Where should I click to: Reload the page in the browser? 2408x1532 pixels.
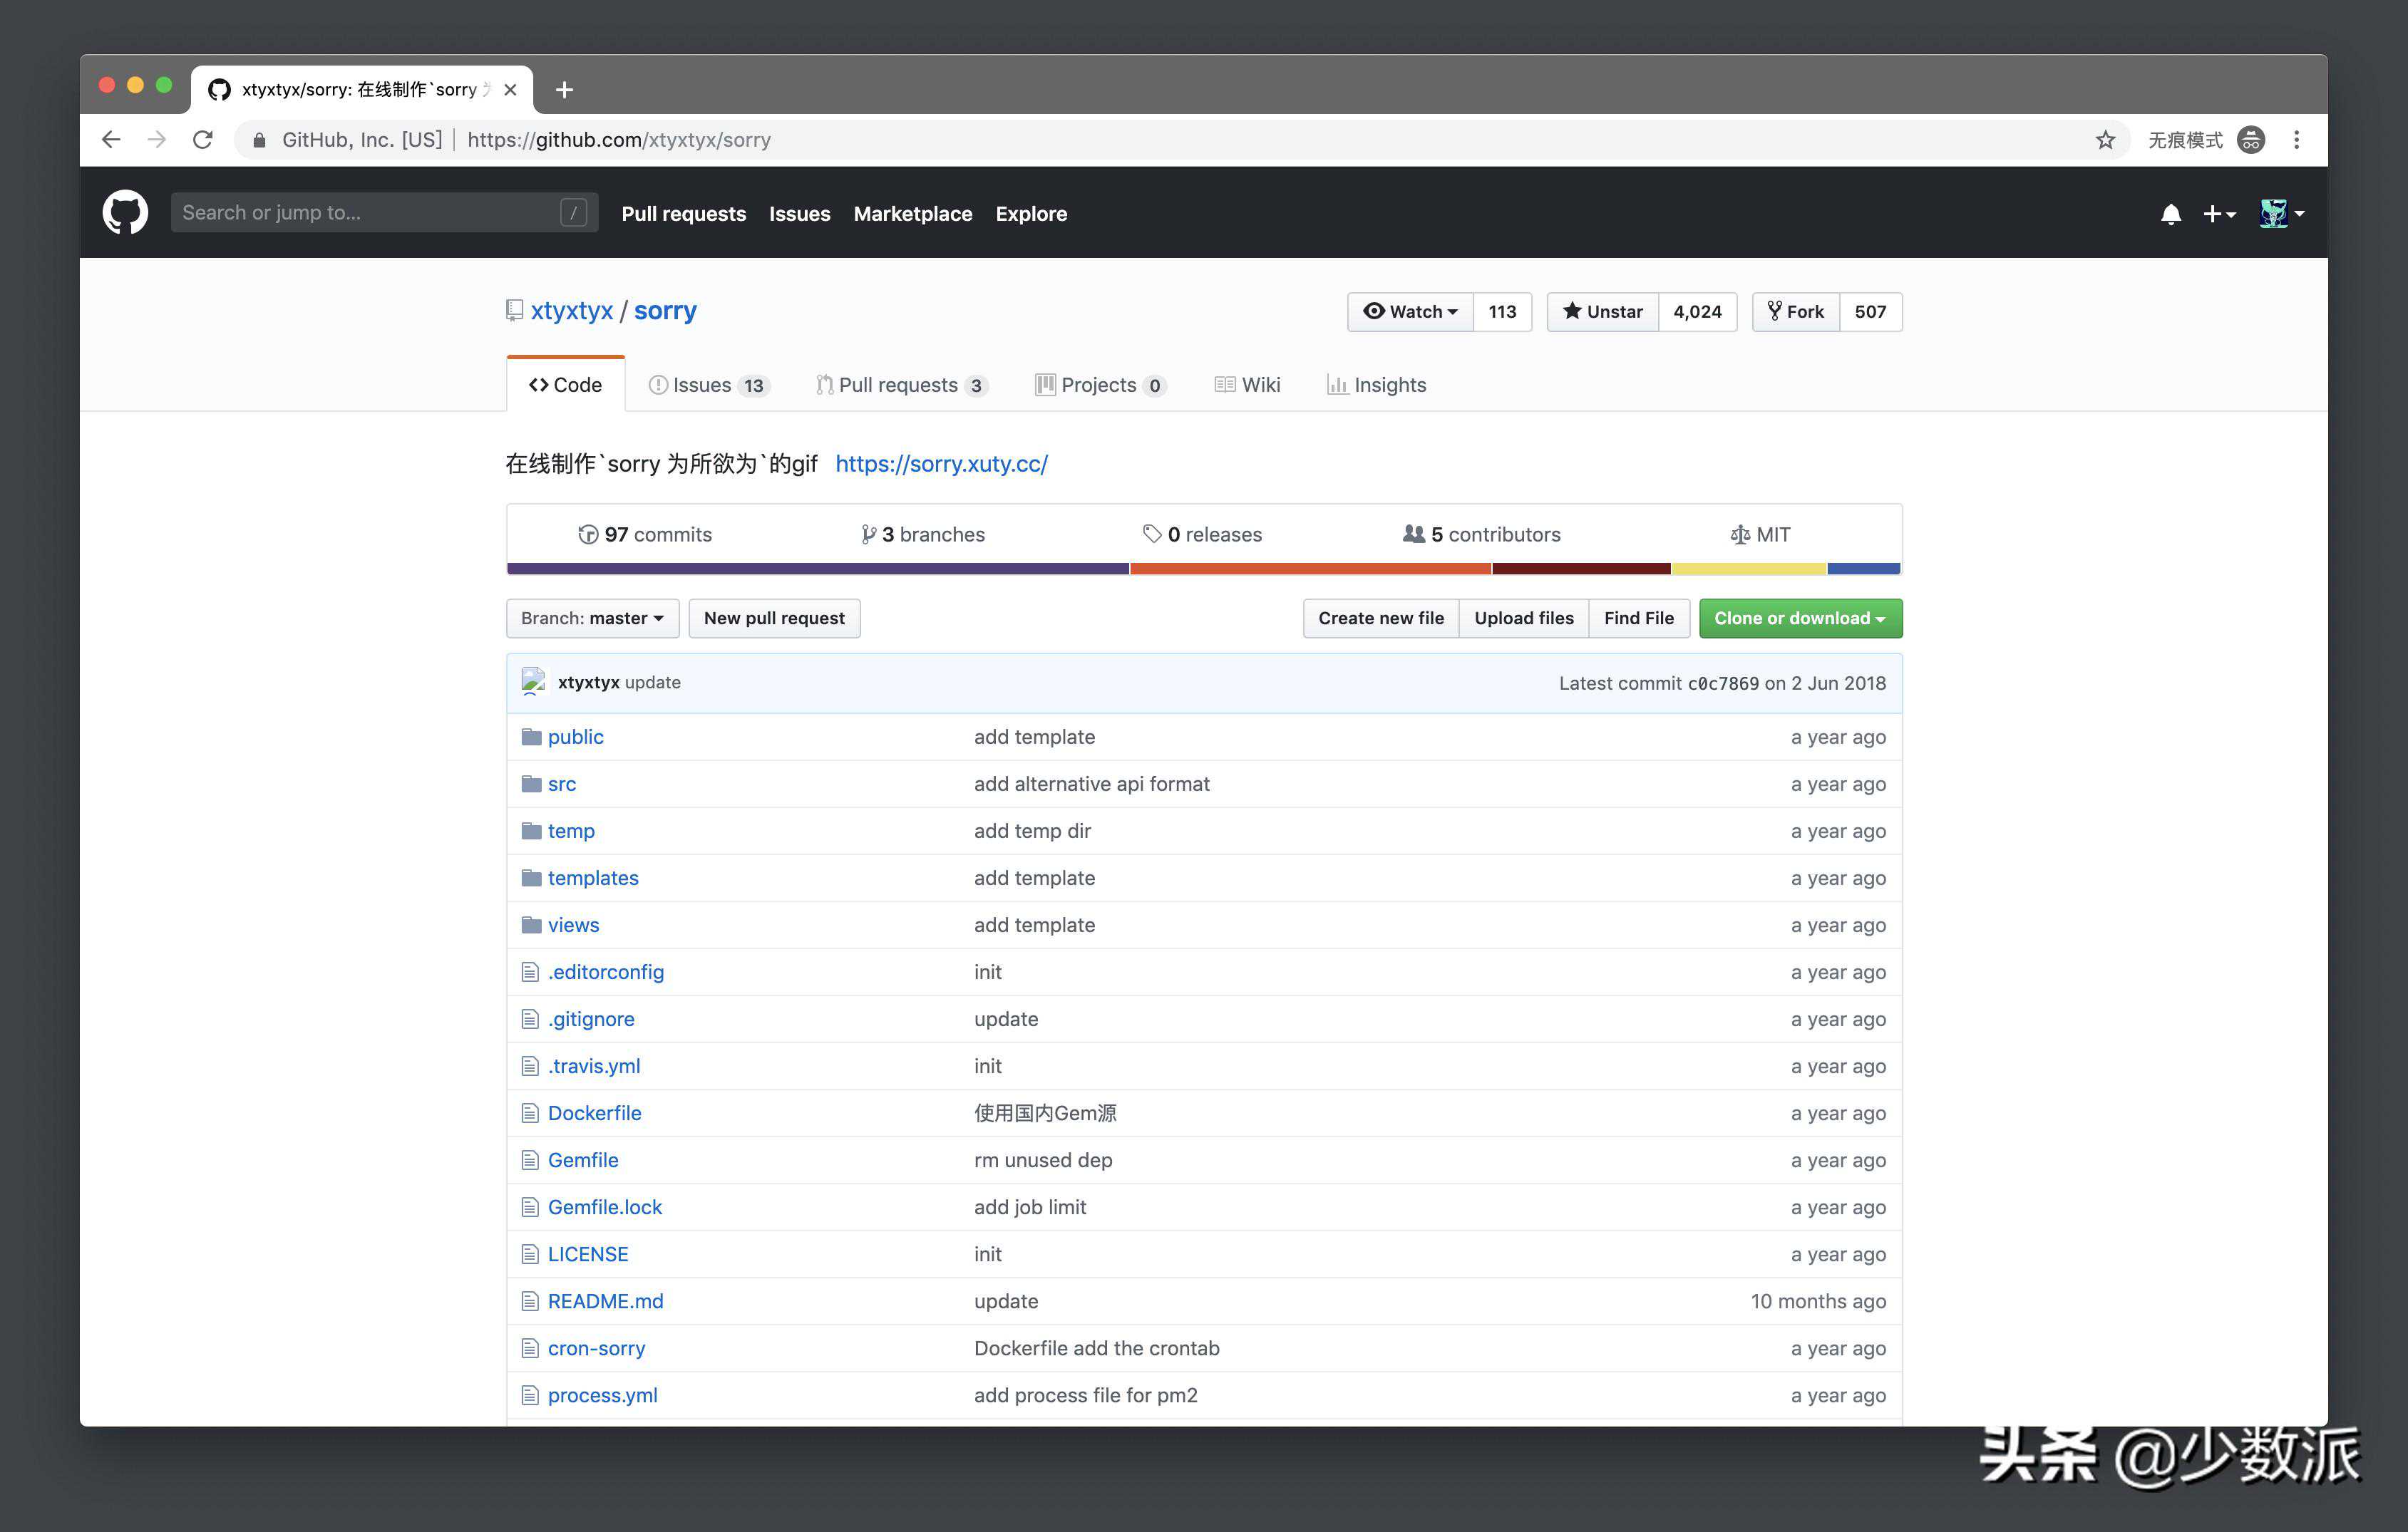[203, 140]
